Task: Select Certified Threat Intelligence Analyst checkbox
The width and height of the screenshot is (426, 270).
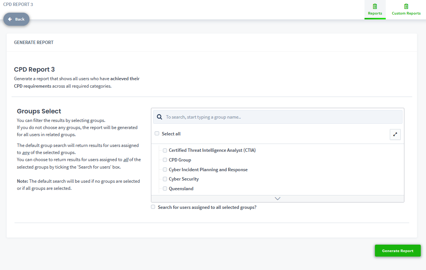Action: (165, 150)
